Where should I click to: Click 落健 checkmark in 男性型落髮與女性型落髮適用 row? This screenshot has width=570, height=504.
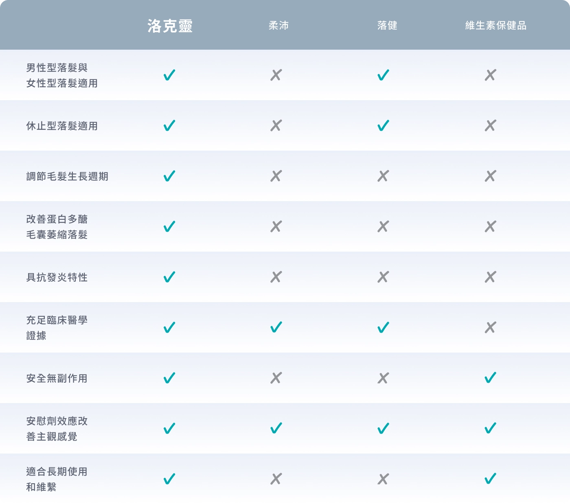(383, 75)
